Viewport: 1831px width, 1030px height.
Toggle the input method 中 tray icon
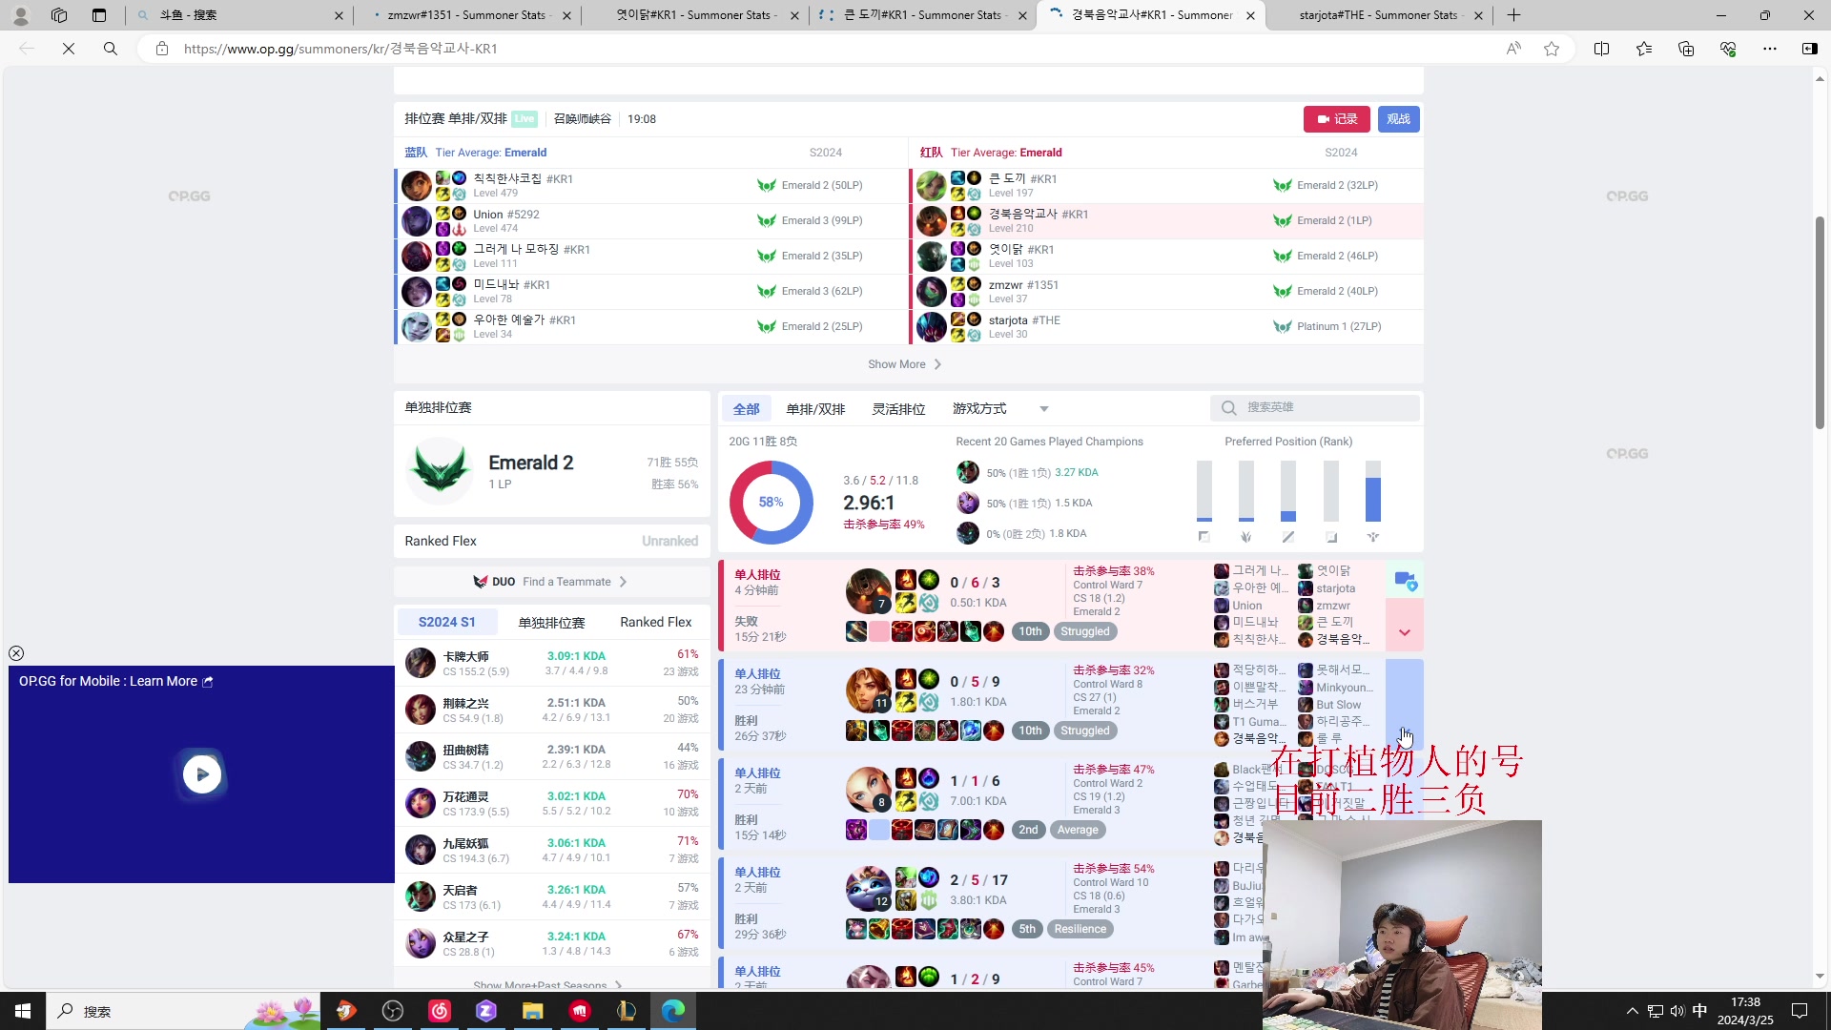coord(1700,1011)
